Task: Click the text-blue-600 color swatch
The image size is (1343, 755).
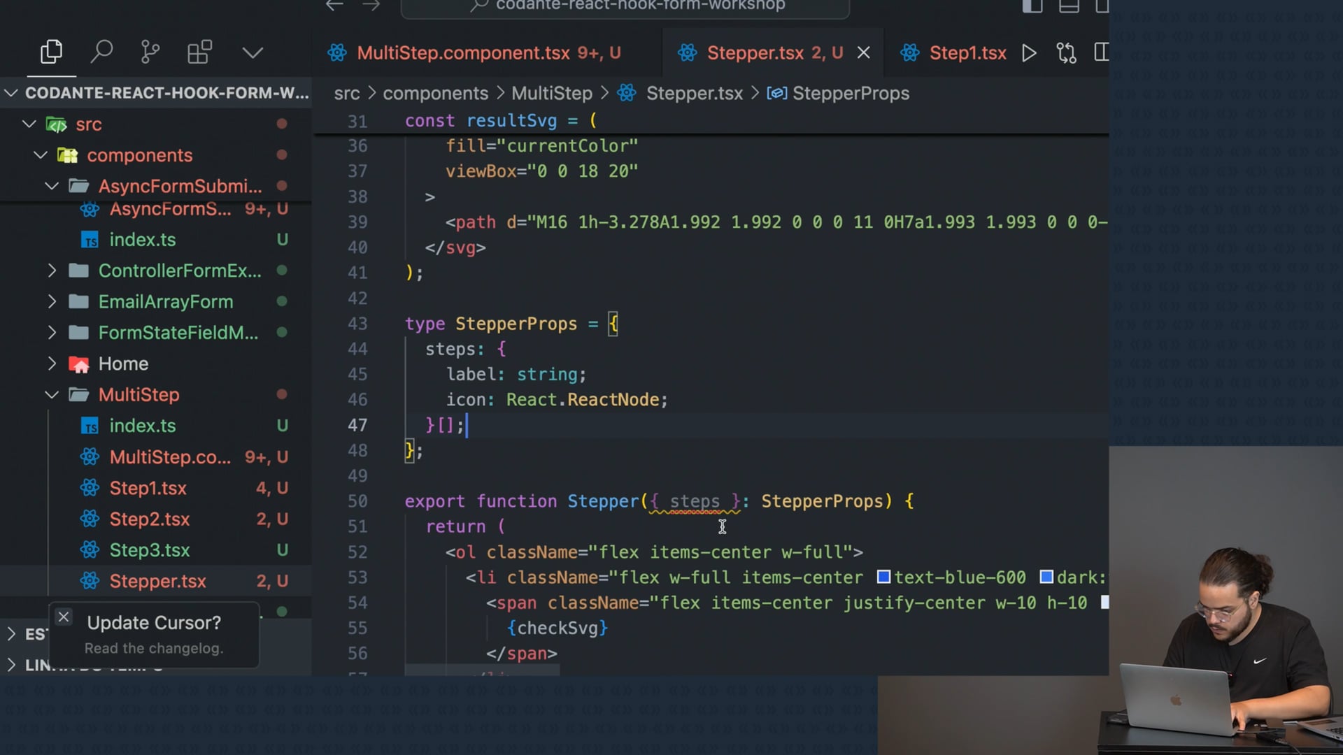Action: (883, 577)
